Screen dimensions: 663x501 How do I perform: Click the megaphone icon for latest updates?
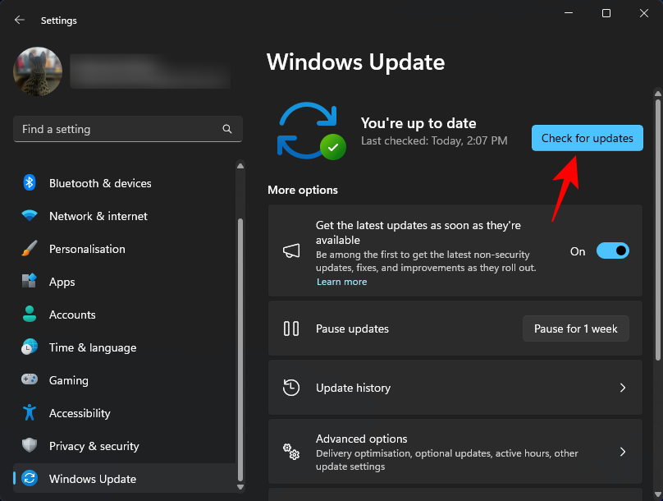point(291,251)
